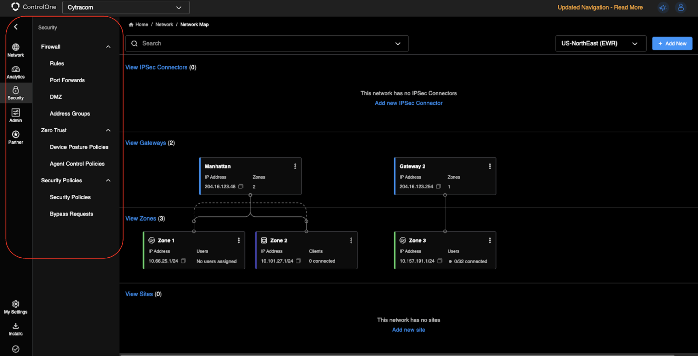This screenshot has width=699, height=357.
Task: Collapse the Firewall menu group
Action: 108,47
